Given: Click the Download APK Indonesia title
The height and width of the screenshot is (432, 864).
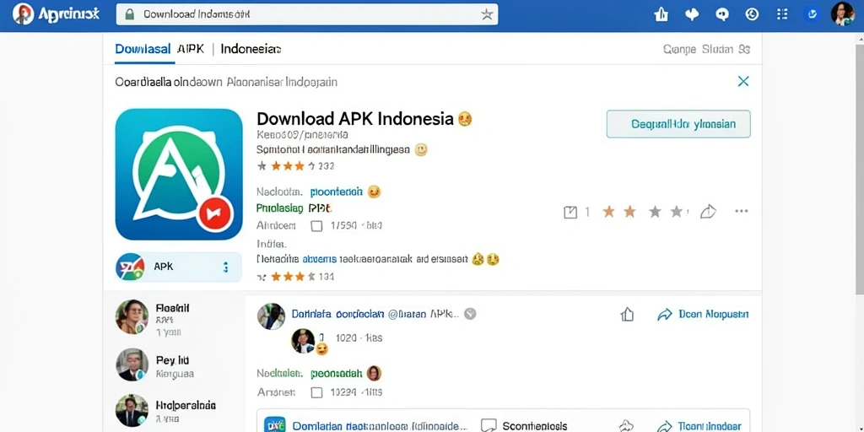Looking at the screenshot, I should point(355,118).
